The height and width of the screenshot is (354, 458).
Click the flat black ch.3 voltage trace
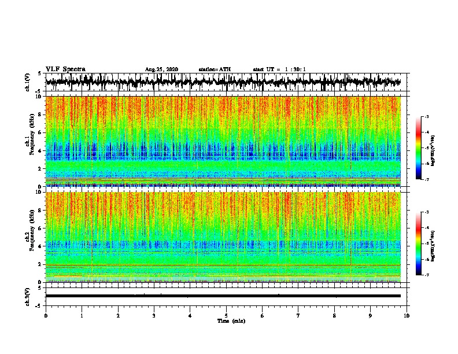[223, 296]
